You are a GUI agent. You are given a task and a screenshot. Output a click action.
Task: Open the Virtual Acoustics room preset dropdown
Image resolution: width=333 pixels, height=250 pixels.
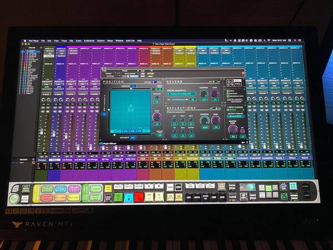(181, 94)
